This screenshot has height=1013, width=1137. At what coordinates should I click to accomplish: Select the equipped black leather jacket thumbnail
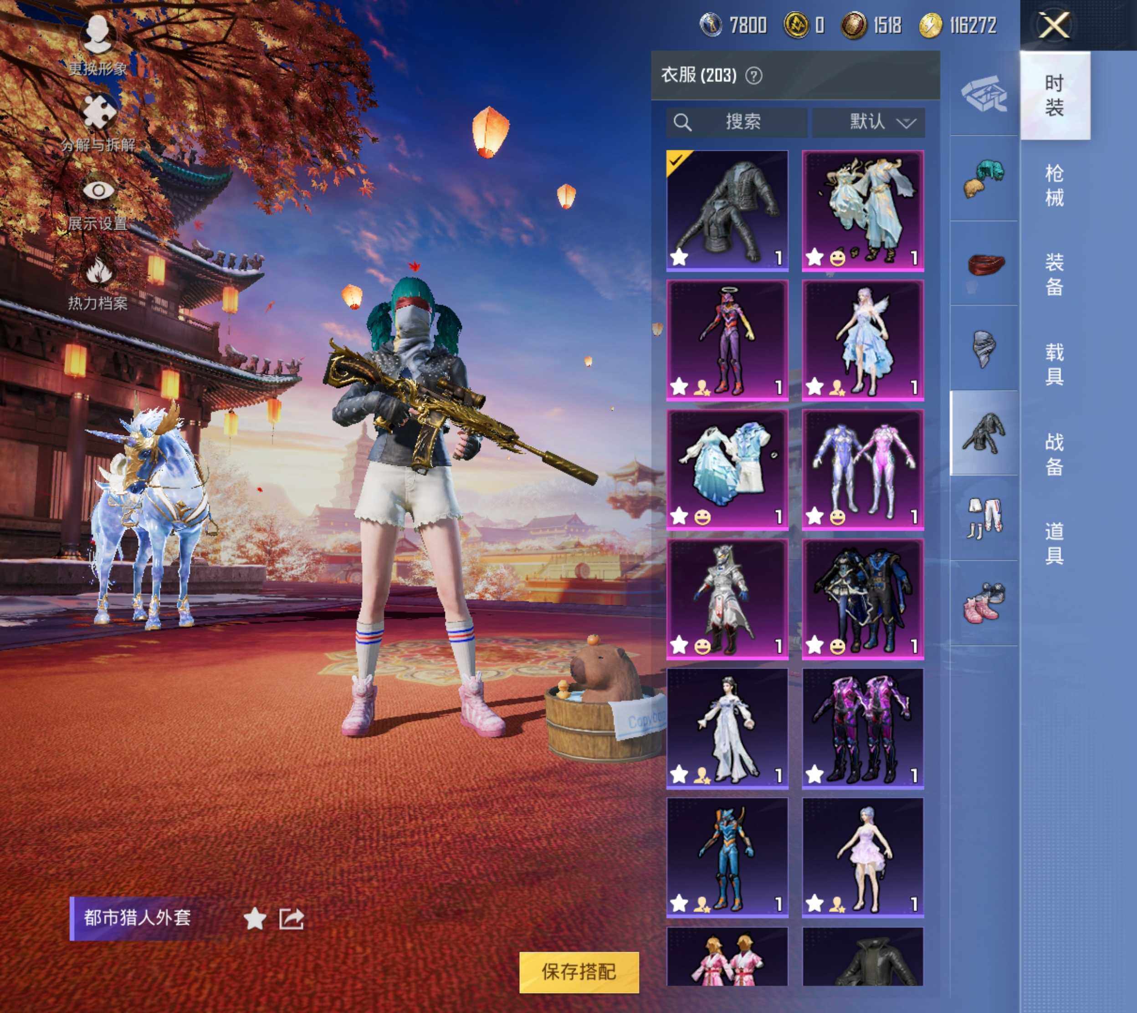pos(727,210)
